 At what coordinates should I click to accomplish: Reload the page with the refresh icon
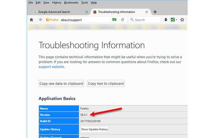(123, 20)
